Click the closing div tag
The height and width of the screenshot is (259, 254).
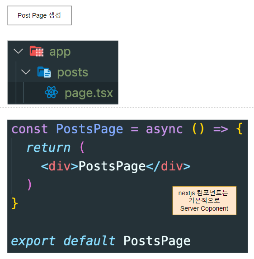point(168,166)
